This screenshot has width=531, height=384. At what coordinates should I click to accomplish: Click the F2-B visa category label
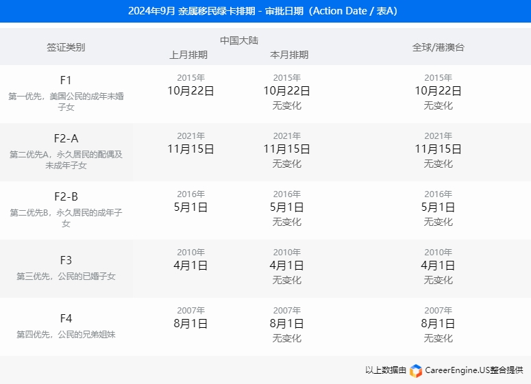66,196
